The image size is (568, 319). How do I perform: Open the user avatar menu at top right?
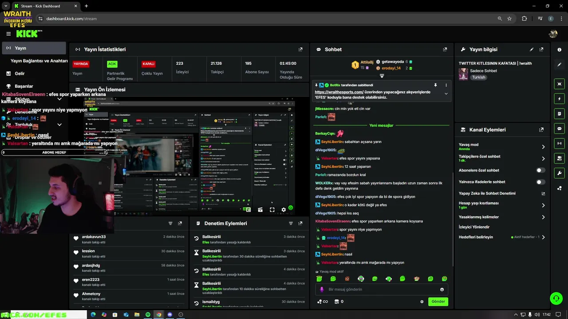point(553,34)
